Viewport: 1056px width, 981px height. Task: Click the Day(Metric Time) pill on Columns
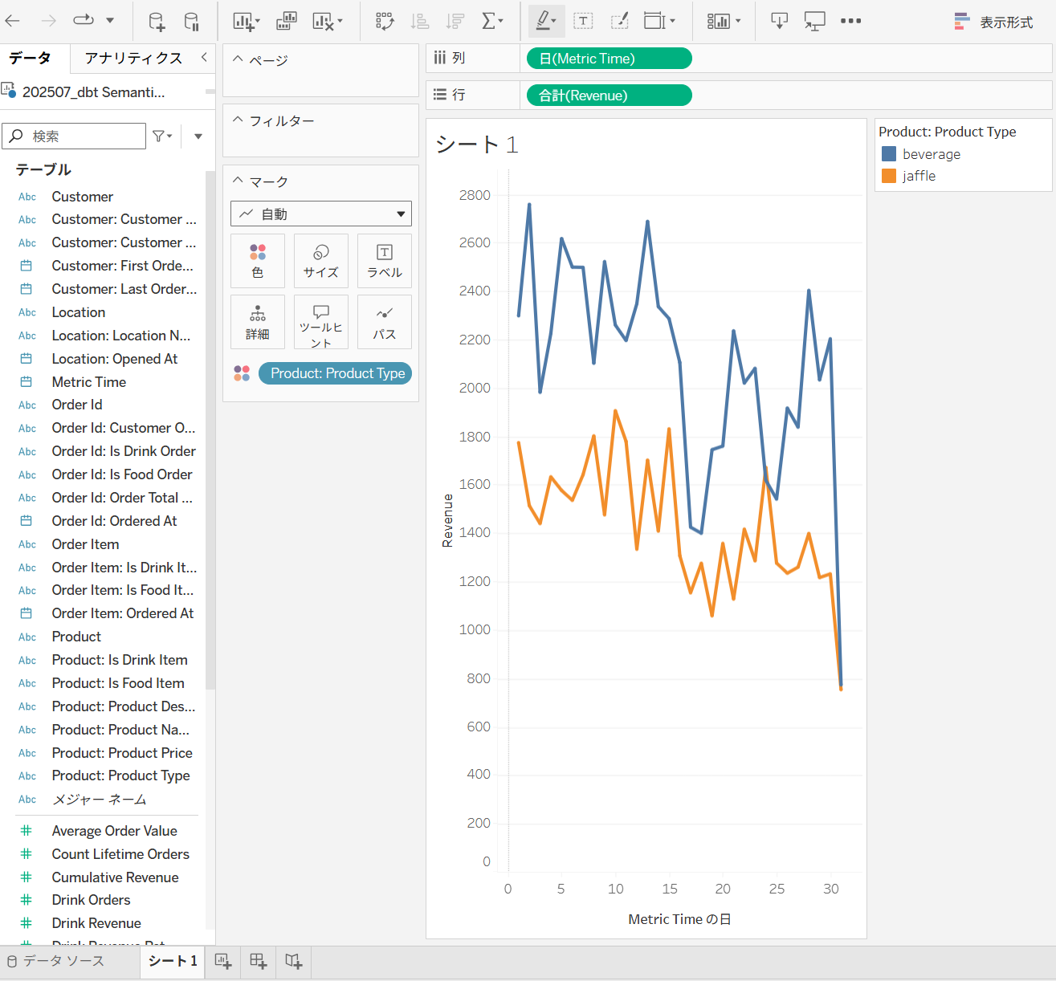(x=609, y=59)
